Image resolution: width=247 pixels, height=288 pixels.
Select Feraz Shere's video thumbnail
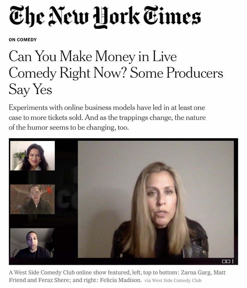[x=32, y=243]
